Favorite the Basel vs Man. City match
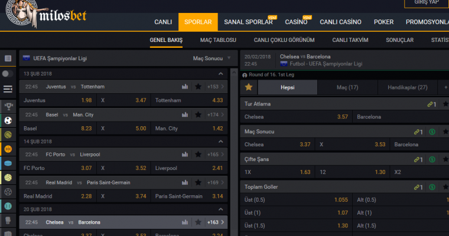The width and height of the screenshot is (449, 236). 198,114
